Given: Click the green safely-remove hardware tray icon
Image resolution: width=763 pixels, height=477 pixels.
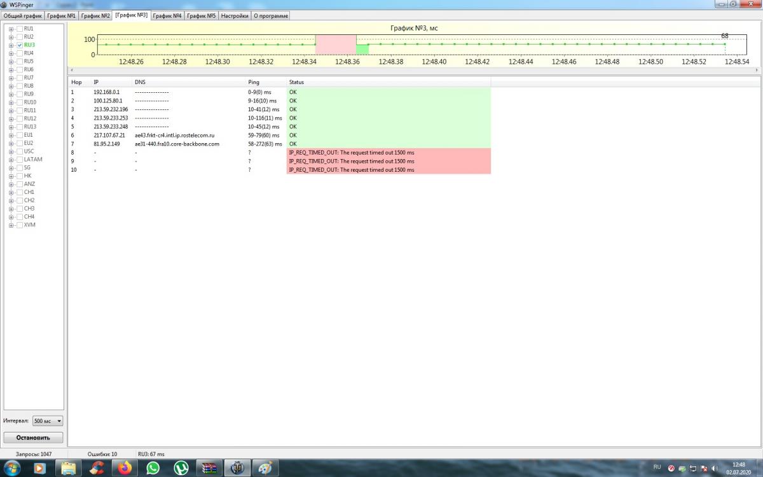Looking at the screenshot, I should 682,468.
